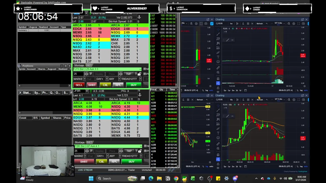Select 5yr range in FLYX 10s chart
This screenshot has height=183, width=326.
[225, 166]
